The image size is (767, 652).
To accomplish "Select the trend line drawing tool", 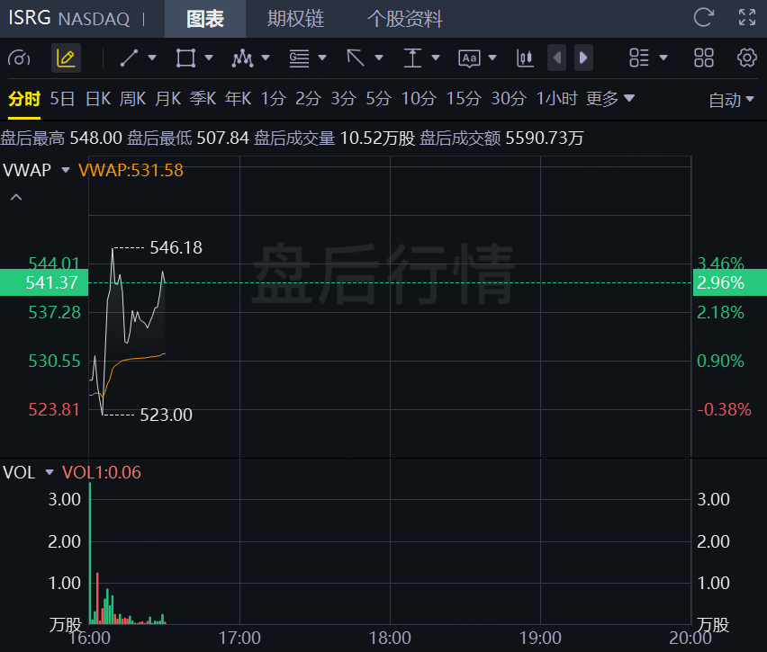I will click(x=130, y=58).
